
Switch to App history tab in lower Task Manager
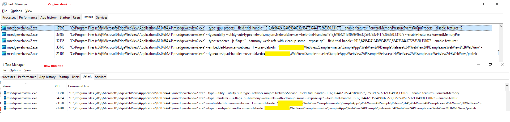coord(47,77)
